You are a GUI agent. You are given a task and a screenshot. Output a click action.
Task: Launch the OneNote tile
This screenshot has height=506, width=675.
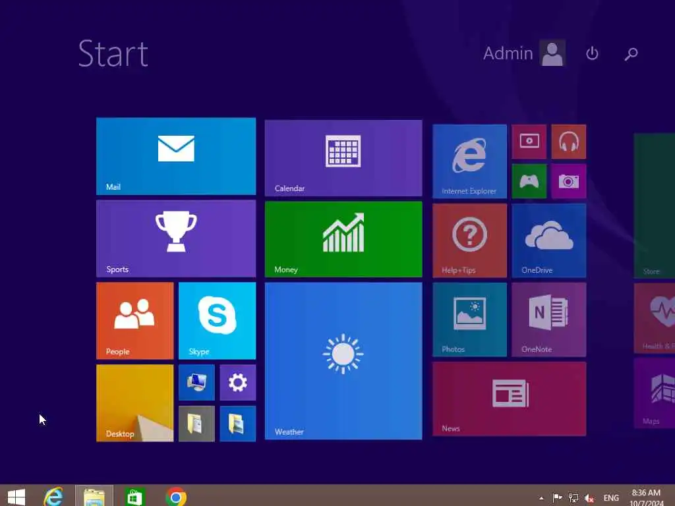[549, 320]
